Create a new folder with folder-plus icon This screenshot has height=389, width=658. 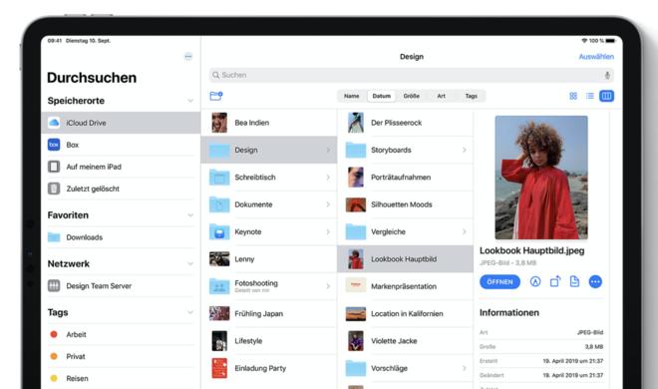click(x=216, y=96)
